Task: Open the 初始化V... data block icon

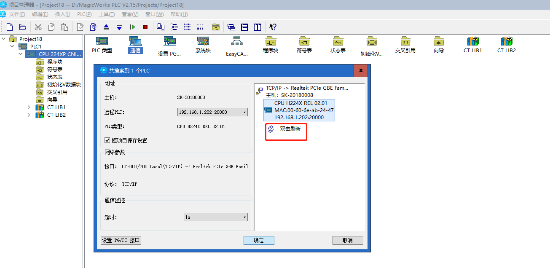Action: point(372,46)
